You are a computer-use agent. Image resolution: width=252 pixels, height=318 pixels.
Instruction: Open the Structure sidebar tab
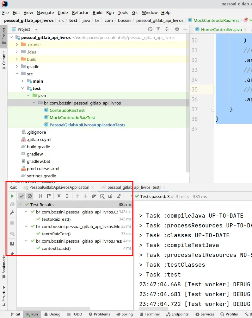[x=4, y=296]
